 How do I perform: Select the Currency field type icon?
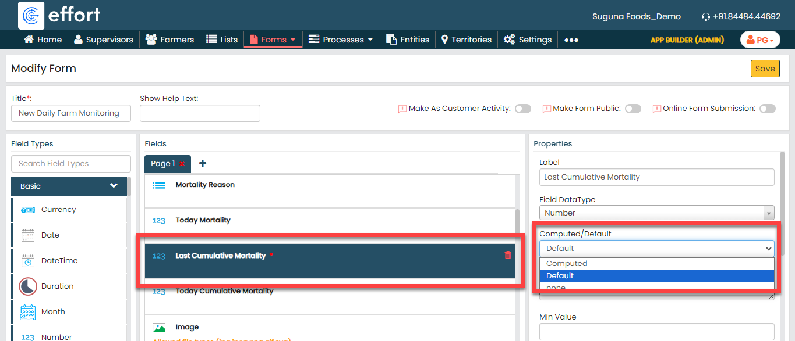28,210
